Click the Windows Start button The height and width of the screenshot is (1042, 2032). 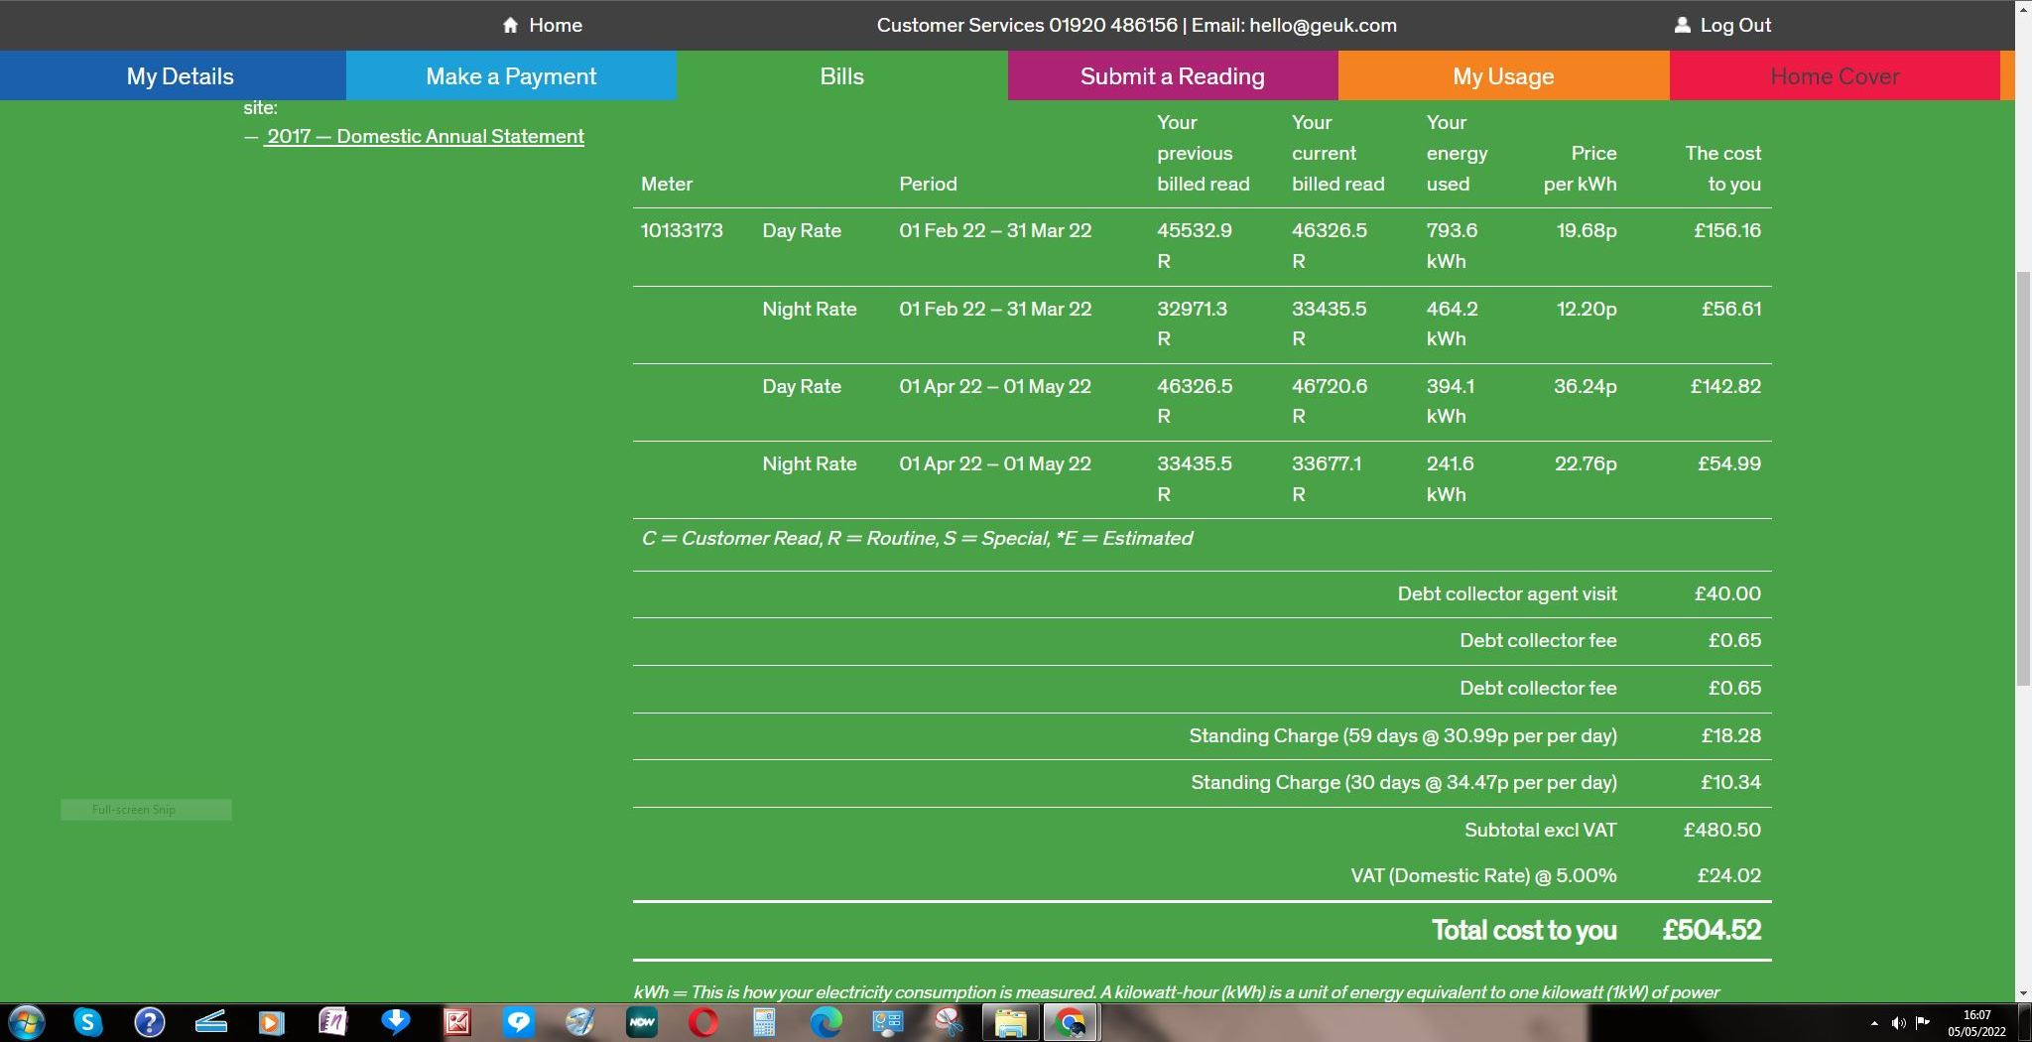tap(26, 1022)
